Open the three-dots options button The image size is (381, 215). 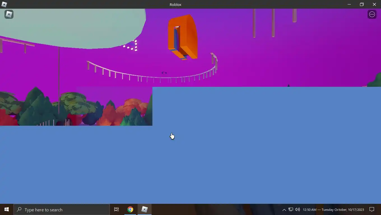pos(372,15)
